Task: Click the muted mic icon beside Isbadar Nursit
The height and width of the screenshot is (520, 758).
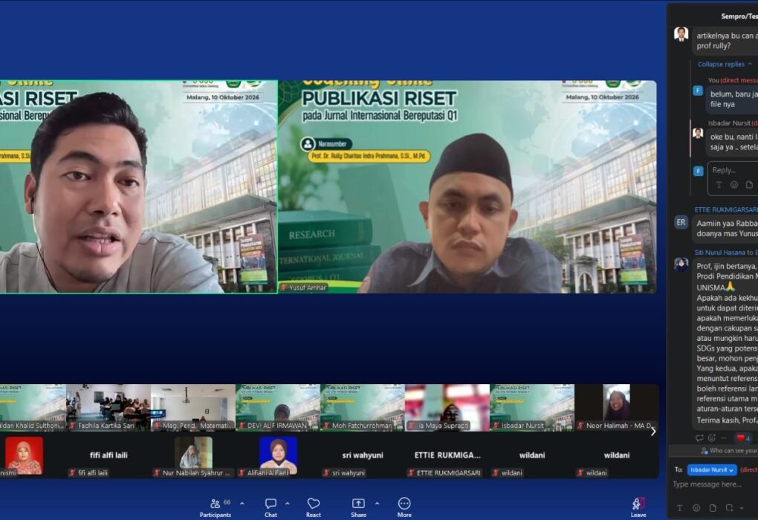Action: click(496, 426)
